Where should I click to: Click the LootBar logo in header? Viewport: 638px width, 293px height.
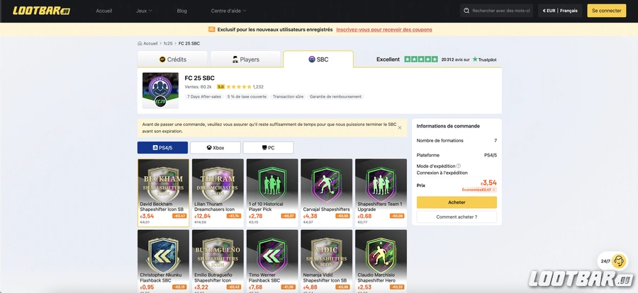[x=41, y=11]
